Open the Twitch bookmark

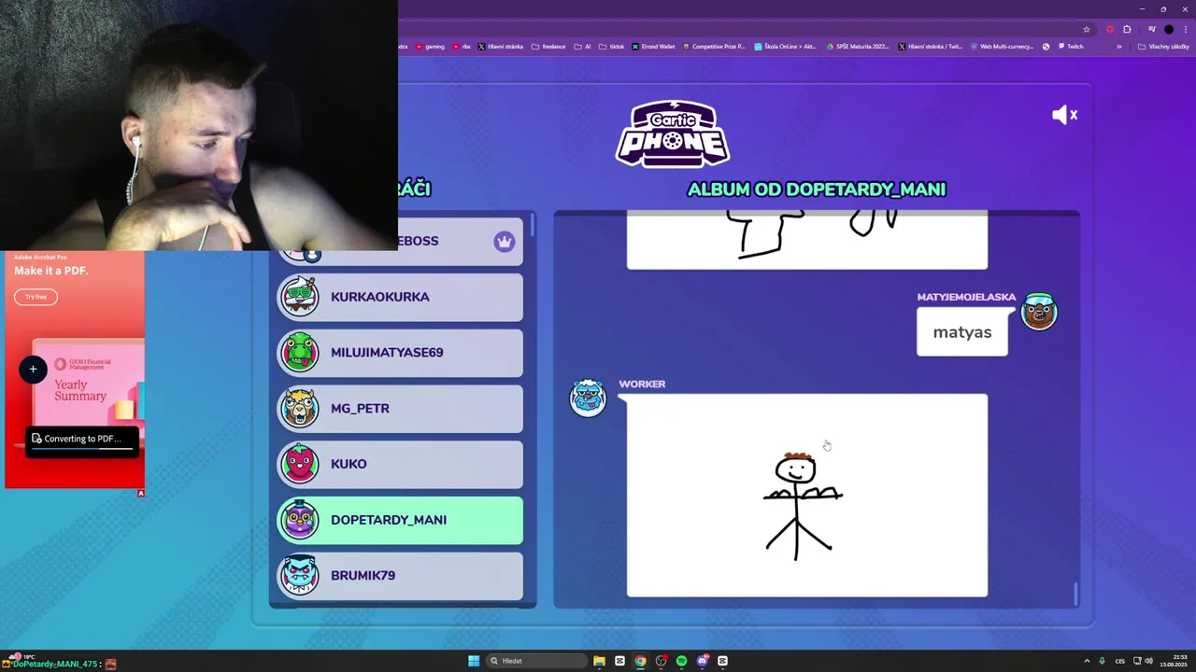[1071, 47]
